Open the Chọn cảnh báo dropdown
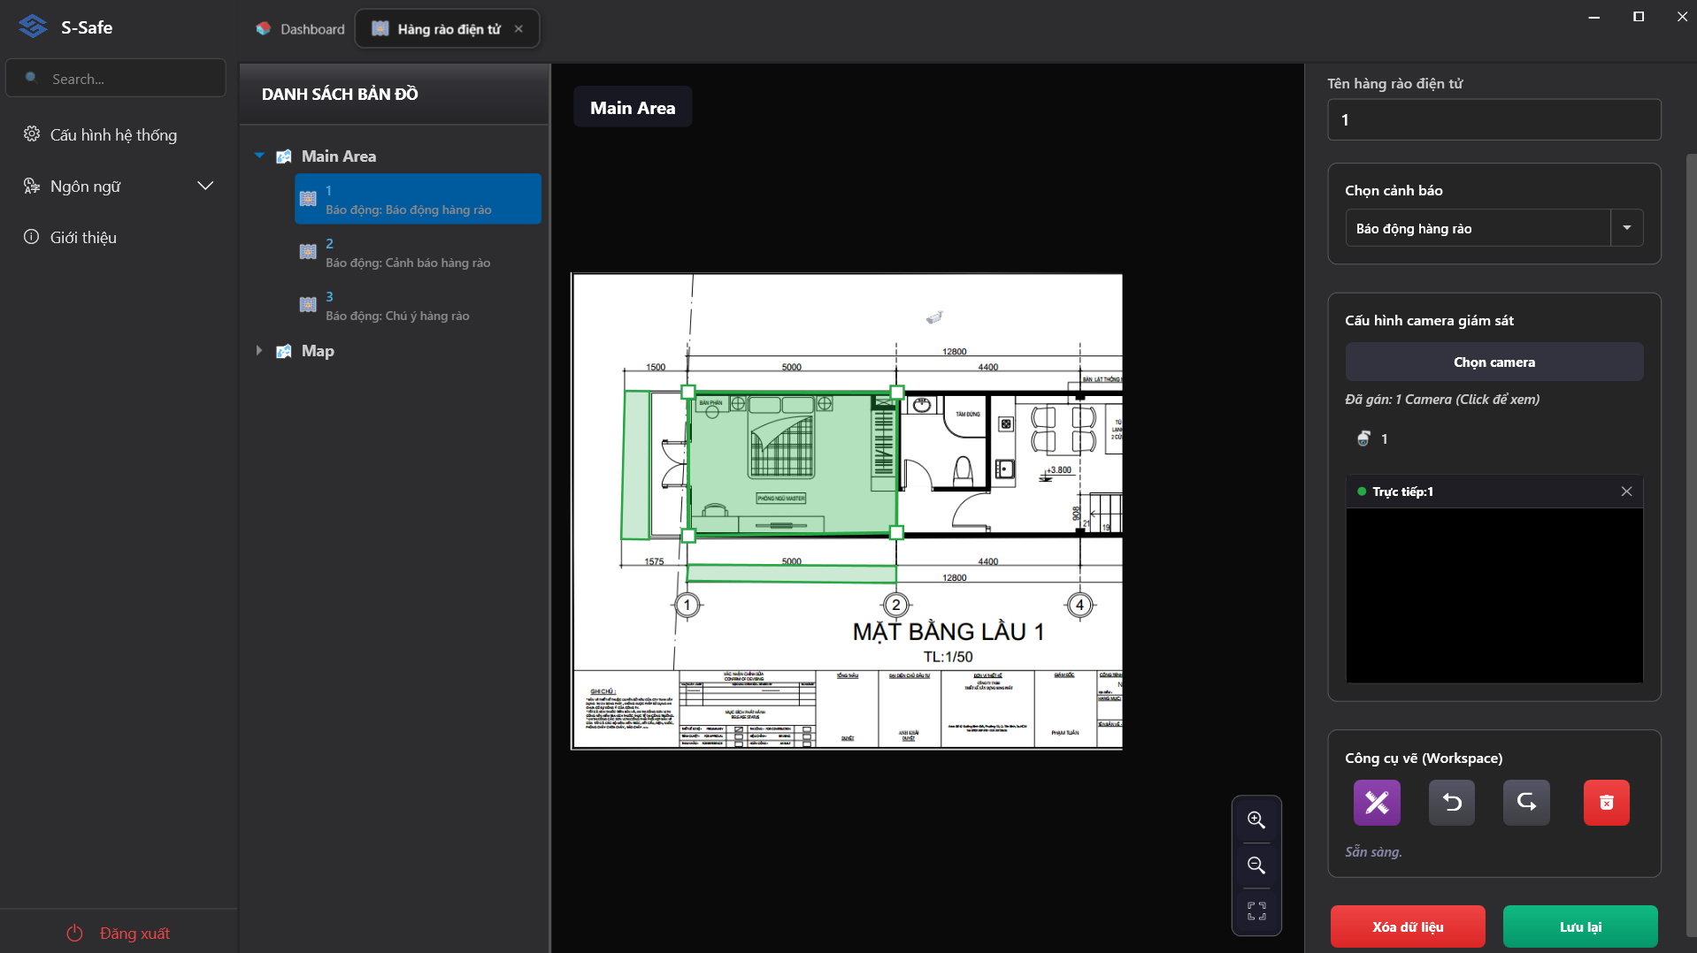Viewport: 1697px width, 953px height. pyautogui.click(x=1494, y=228)
